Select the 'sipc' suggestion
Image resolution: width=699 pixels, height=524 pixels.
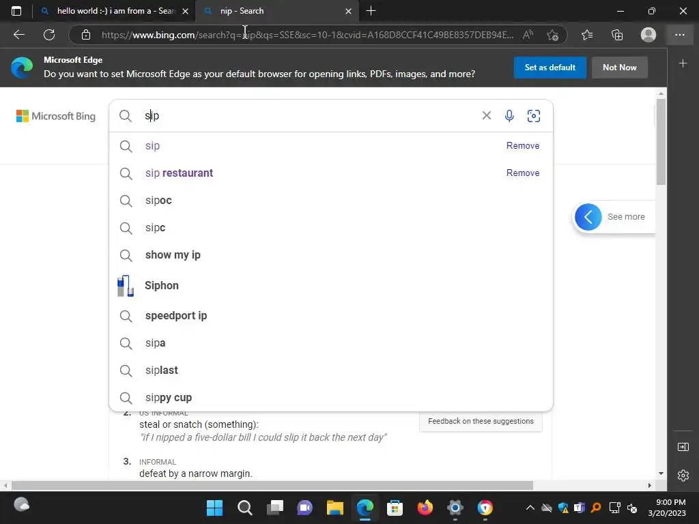point(331,228)
